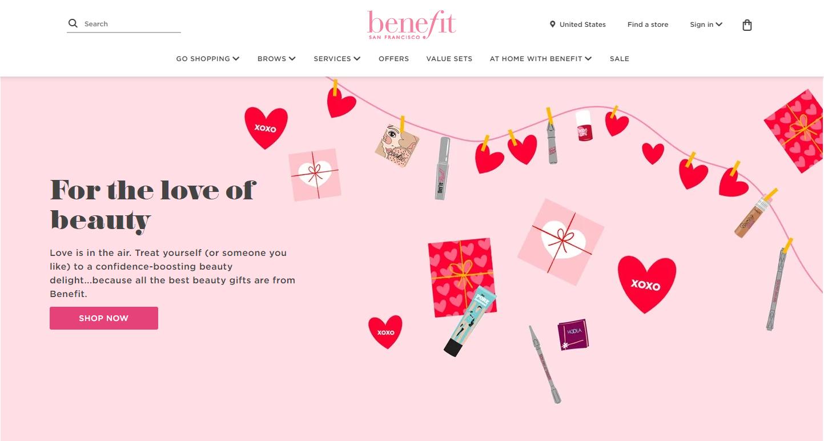The height and width of the screenshot is (441, 824).
Task: Click the Hoola bronzer box image
Action: pos(573,335)
